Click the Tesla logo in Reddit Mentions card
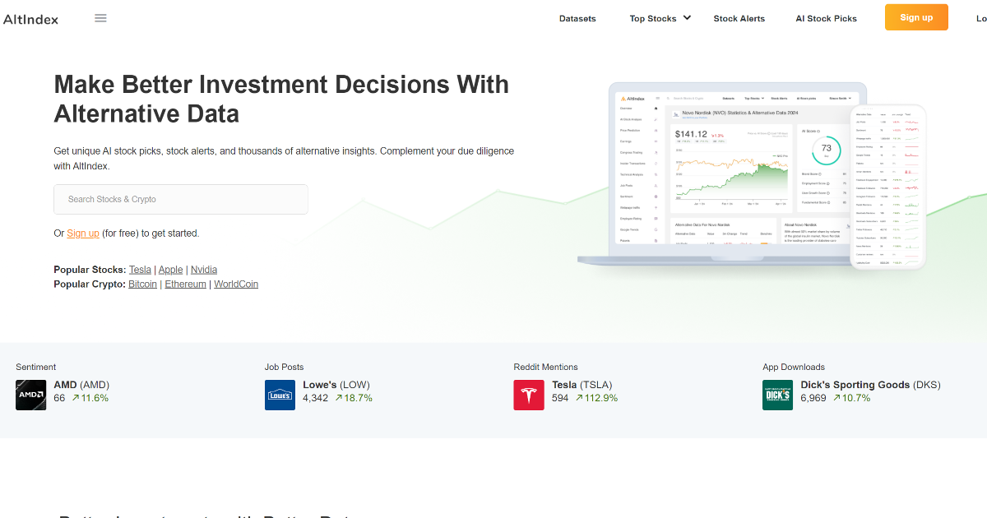This screenshot has height=518, width=987. (x=529, y=395)
